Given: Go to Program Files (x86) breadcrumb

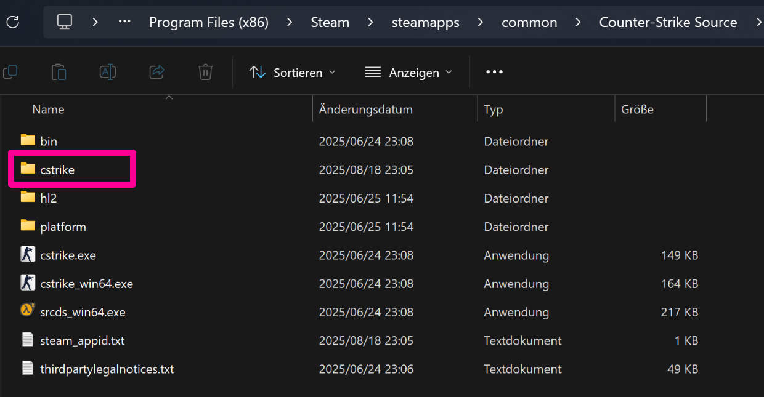Looking at the screenshot, I should [x=209, y=22].
